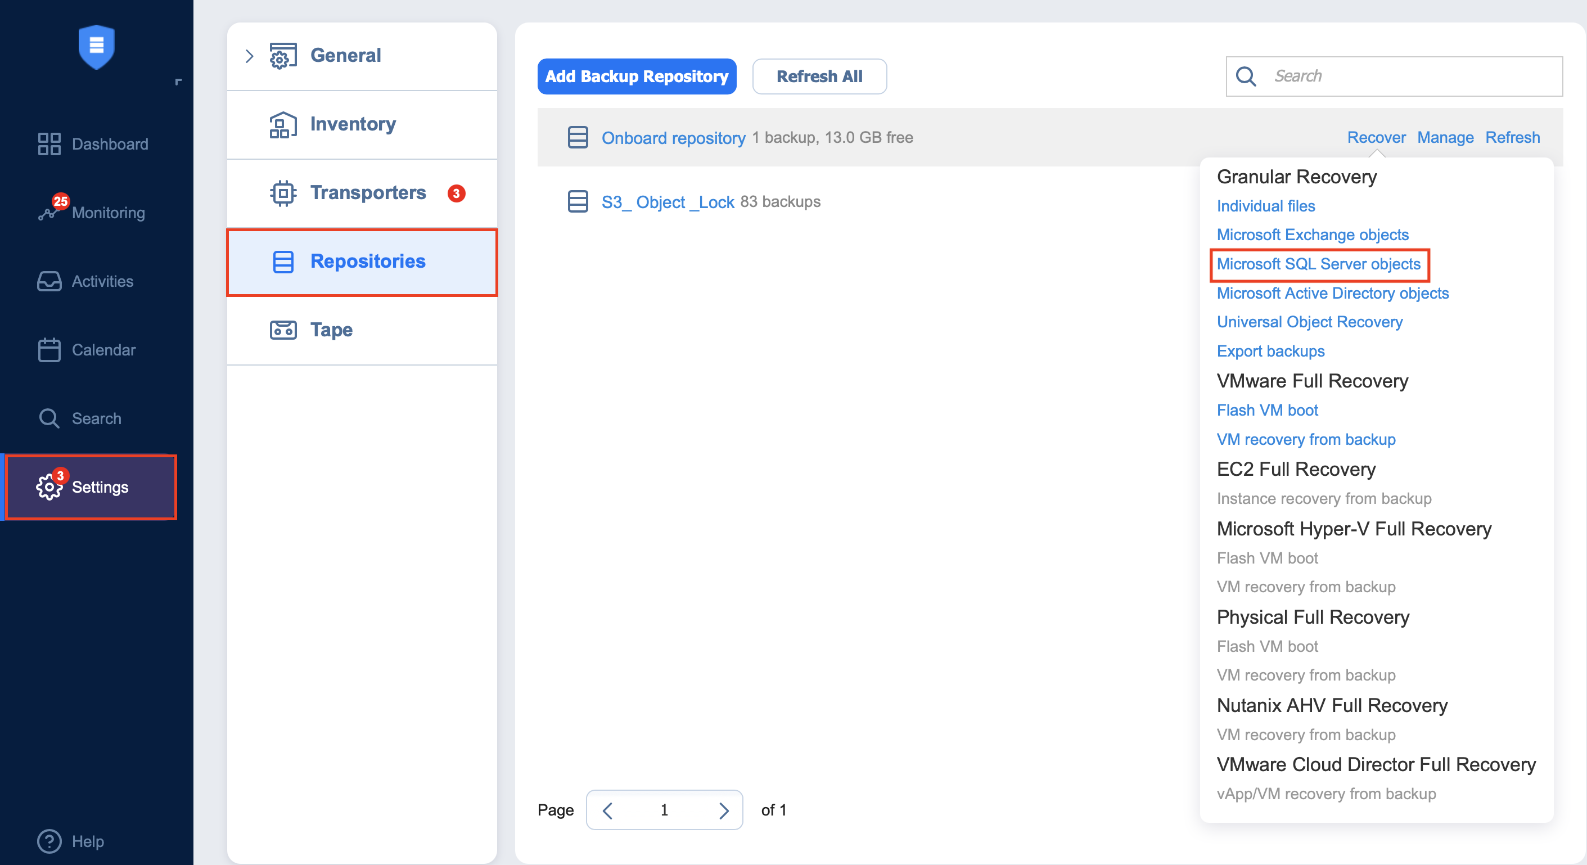Choose Universal Object Recovery
The height and width of the screenshot is (865, 1587).
[1310, 322]
